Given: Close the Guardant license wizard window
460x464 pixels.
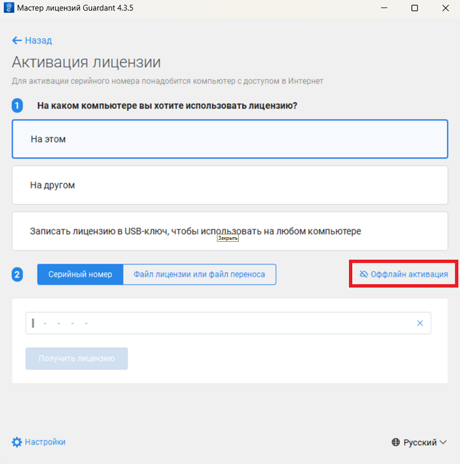Looking at the screenshot, I should click(444, 8).
